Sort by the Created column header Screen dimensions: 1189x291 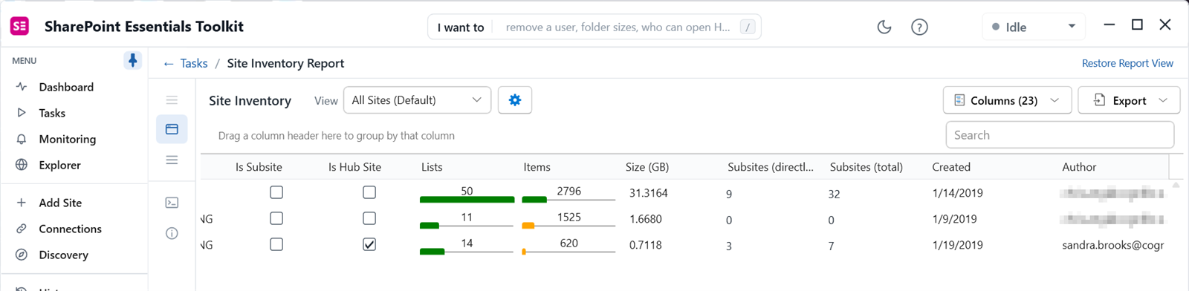[951, 167]
